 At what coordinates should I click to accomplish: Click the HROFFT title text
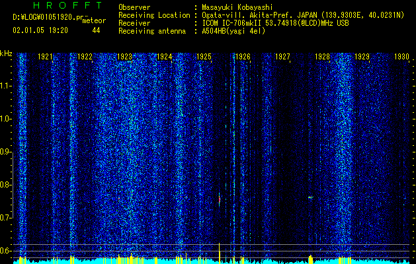67,5
